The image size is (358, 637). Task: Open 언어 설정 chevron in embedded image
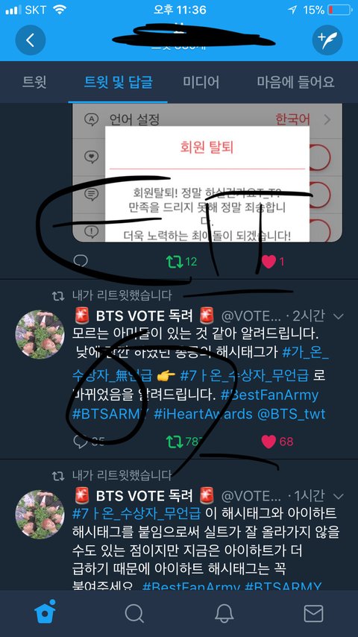coord(327,120)
